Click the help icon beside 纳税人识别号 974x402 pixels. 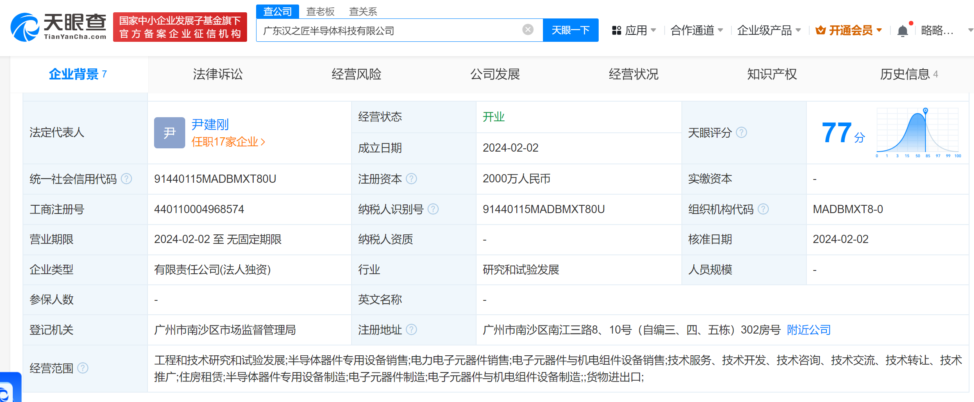[433, 209]
